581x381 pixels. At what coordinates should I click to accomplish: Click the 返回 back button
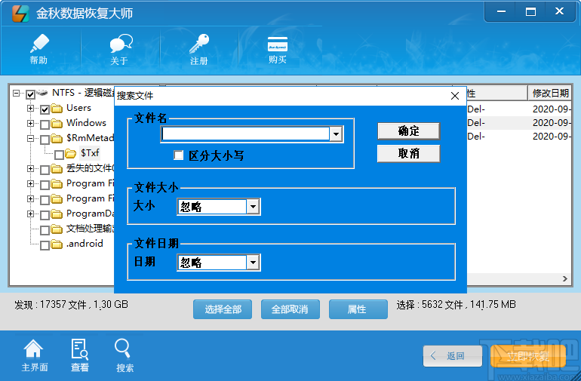point(453,356)
